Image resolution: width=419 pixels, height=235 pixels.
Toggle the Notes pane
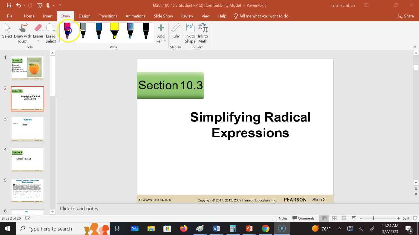coord(281,218)
